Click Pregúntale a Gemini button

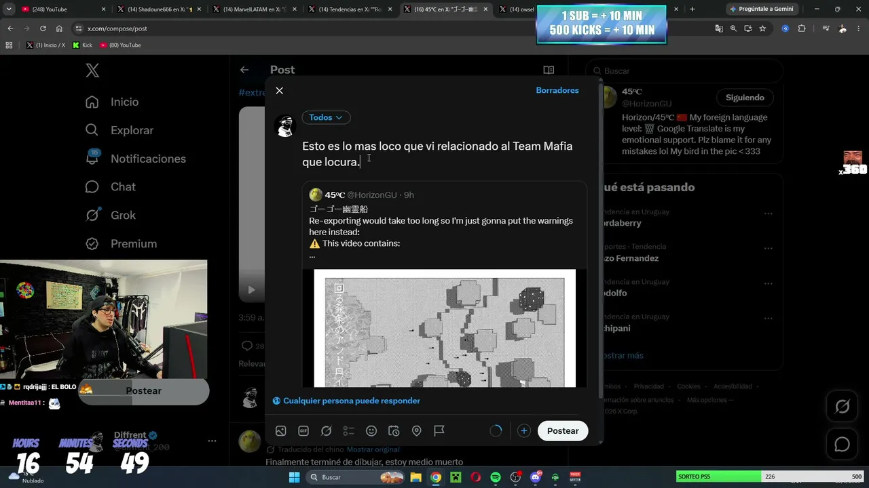[x=760, y=9]
